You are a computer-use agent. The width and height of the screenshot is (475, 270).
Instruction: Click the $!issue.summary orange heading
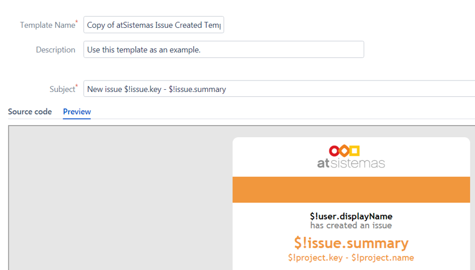[351, 243]
